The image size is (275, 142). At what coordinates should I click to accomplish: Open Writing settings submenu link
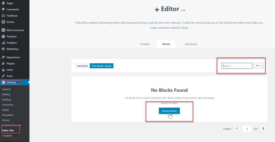point(6,94)
